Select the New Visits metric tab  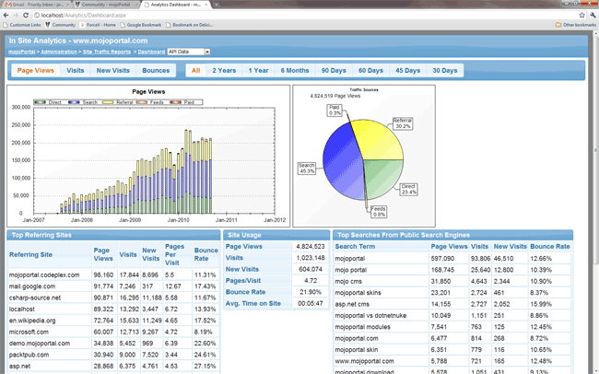112,70
